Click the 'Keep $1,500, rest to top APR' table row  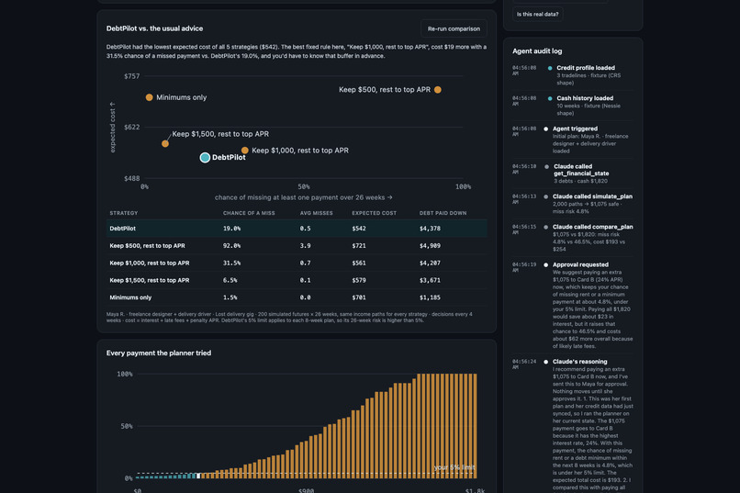(297, 280)
